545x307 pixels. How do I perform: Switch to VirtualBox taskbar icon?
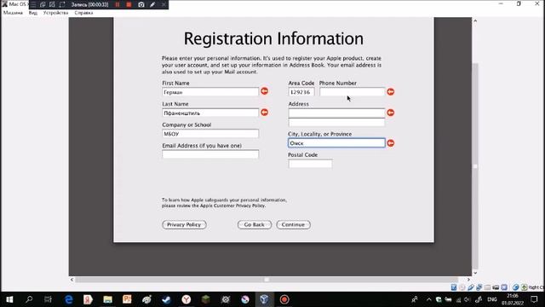click(x=265, y=299)
